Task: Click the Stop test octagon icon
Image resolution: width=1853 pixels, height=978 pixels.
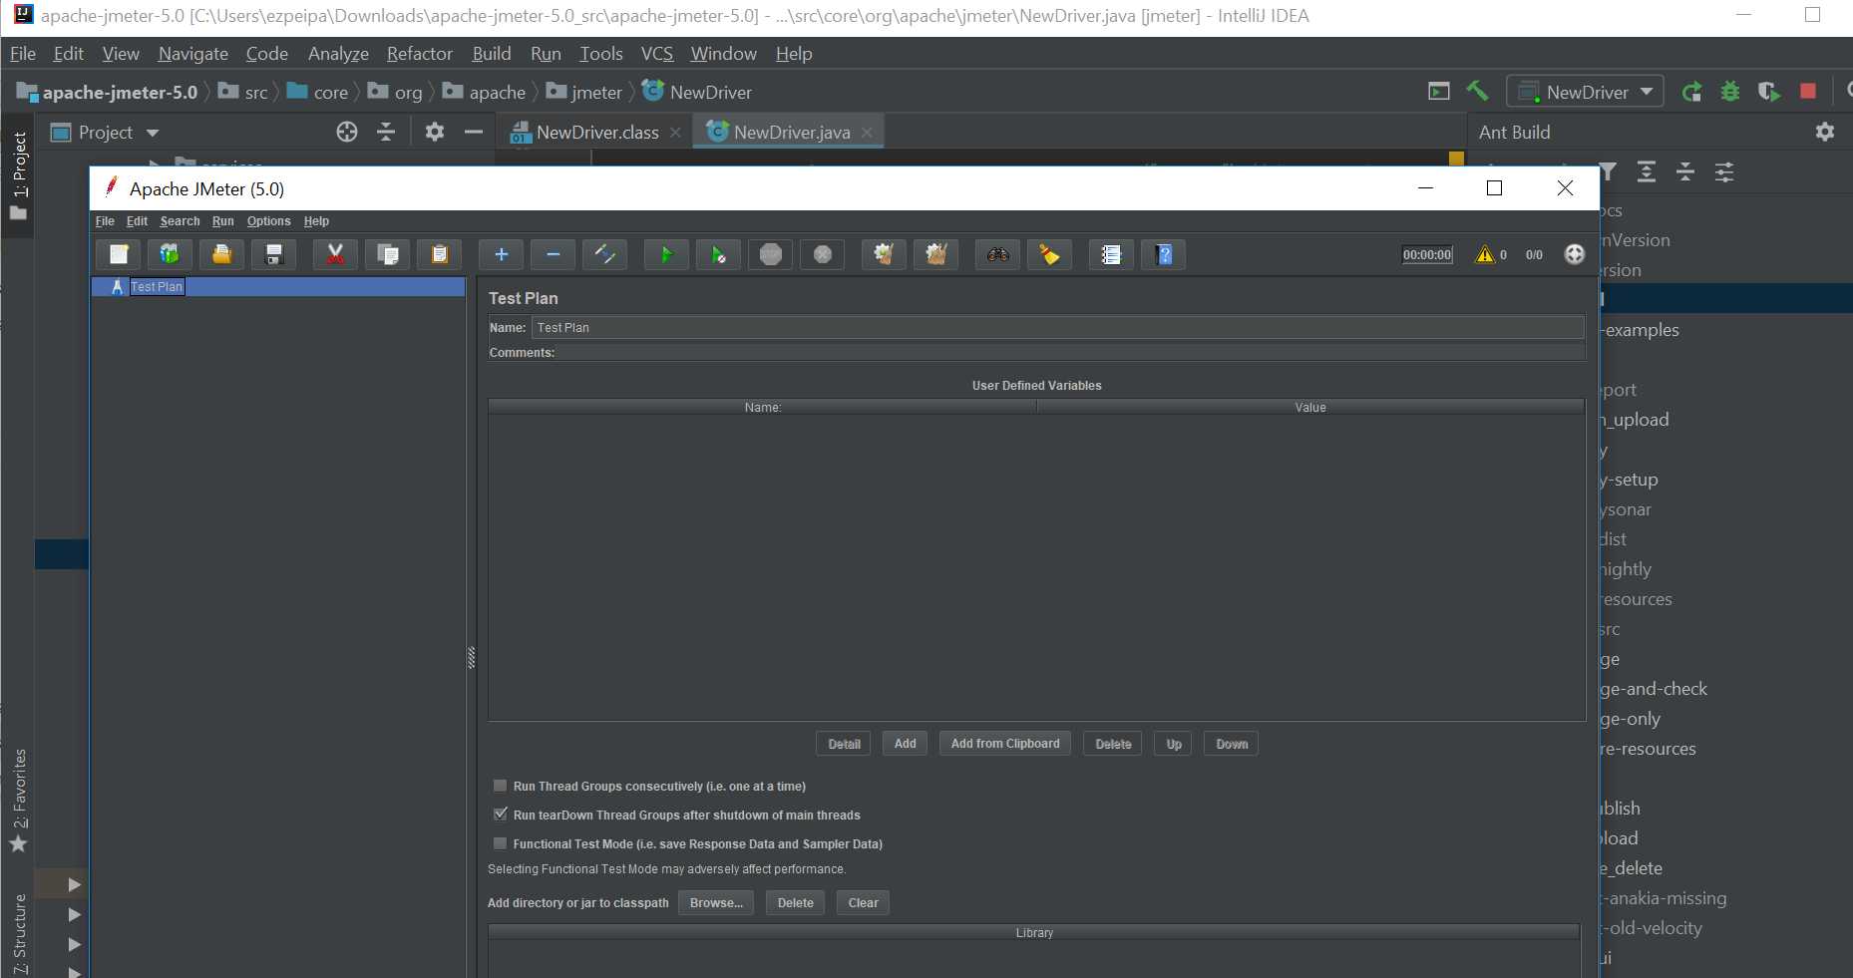Action: (771, 254)
